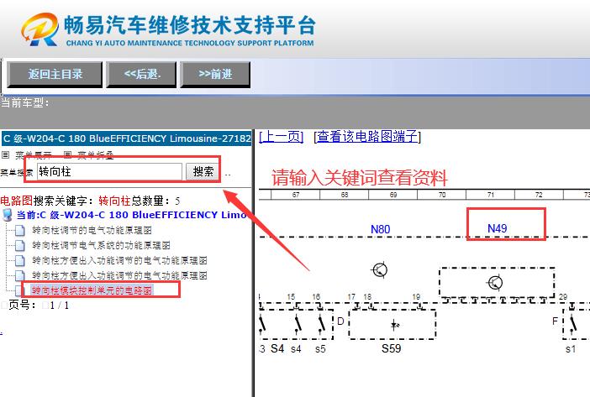Open the 查看该电路图端子 link

tap(367, 136)
